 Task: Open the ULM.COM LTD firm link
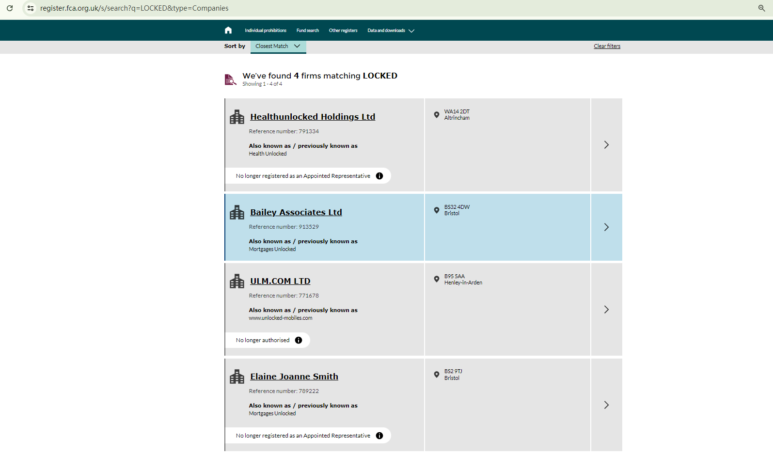point(280,281)
